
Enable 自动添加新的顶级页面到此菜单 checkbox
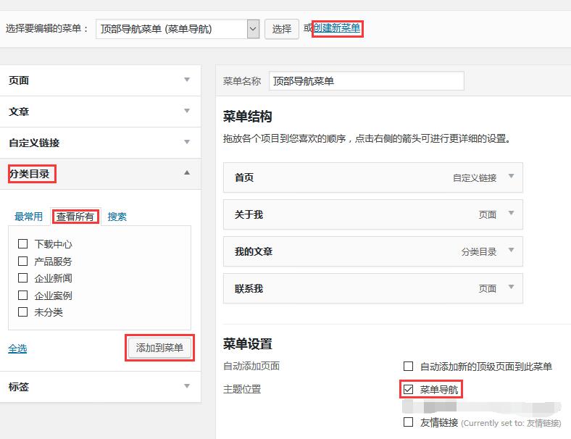409,367
